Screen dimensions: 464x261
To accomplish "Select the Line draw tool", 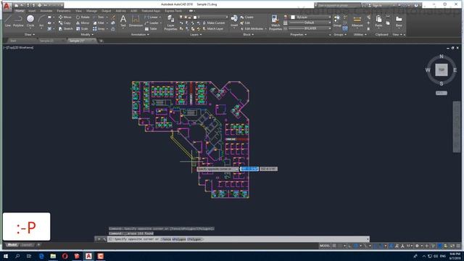I will click(8, 21).
